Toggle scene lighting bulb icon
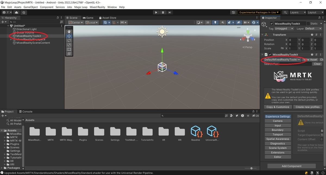 [x=215, y=23]
